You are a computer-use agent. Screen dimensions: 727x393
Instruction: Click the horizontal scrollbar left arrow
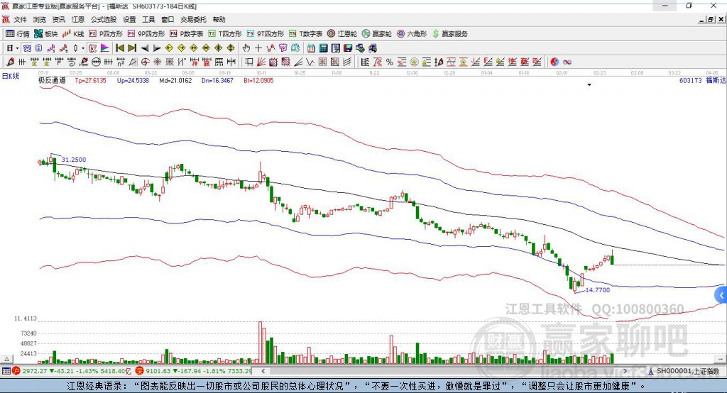tap(263, 371)
